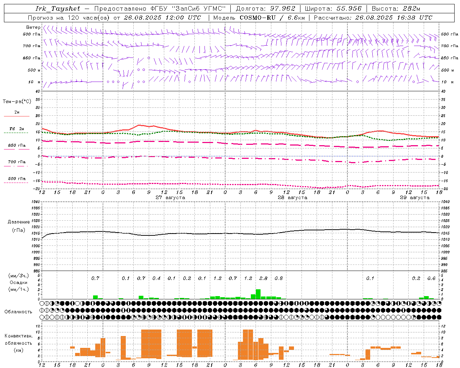Click the computed time 26.08.2025 16:38 UTC

(x=394, y=18)
